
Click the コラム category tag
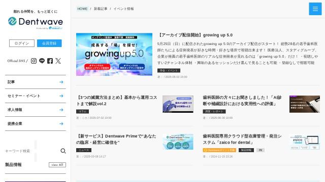coord(82,111)
